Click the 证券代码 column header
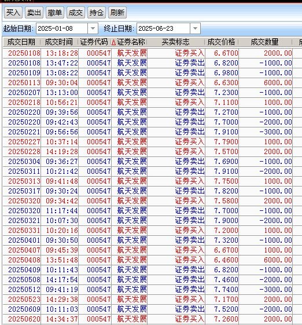 click(94, 42)
